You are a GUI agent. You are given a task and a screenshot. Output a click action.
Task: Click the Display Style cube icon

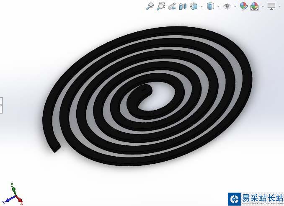point(210,6)
